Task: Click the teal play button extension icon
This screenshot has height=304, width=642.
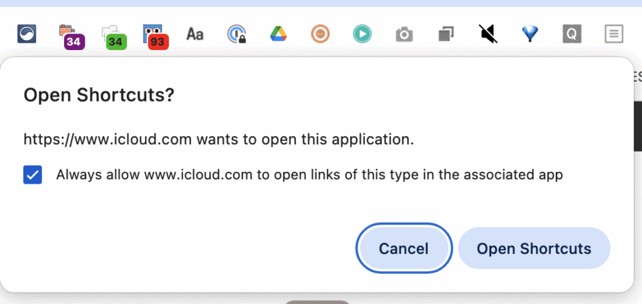Action: 362,34
